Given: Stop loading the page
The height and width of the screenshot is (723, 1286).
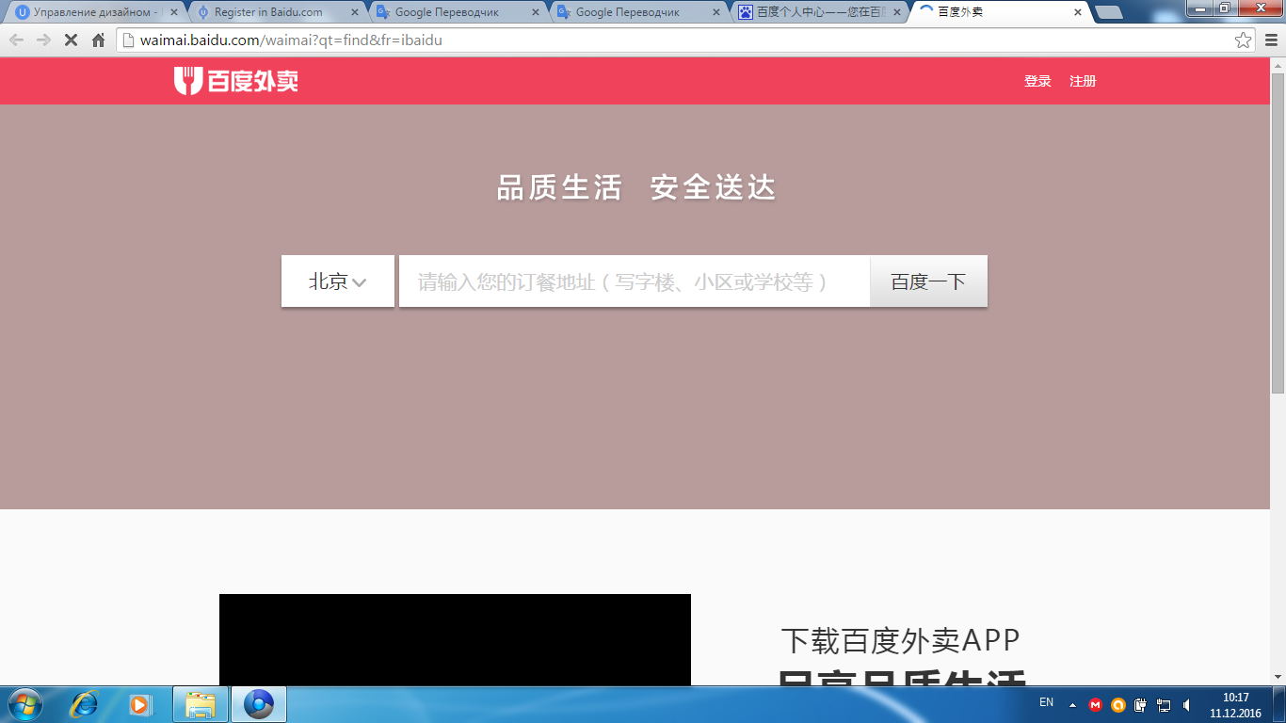Looking at the screenshot, I should pyautogui.click(x=71, y=40).
